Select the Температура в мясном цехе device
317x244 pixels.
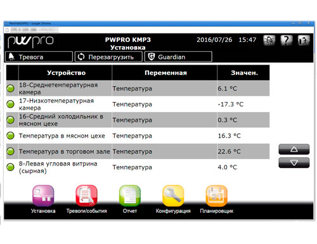(62, 136)
